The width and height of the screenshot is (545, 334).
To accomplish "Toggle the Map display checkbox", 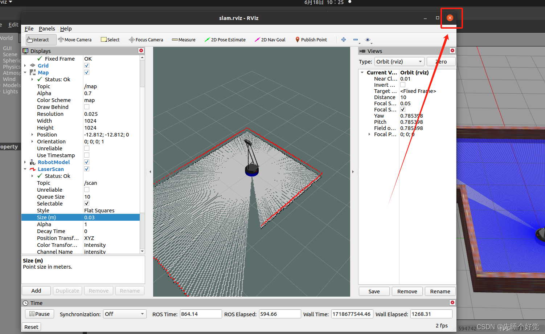I will (87, 72).
